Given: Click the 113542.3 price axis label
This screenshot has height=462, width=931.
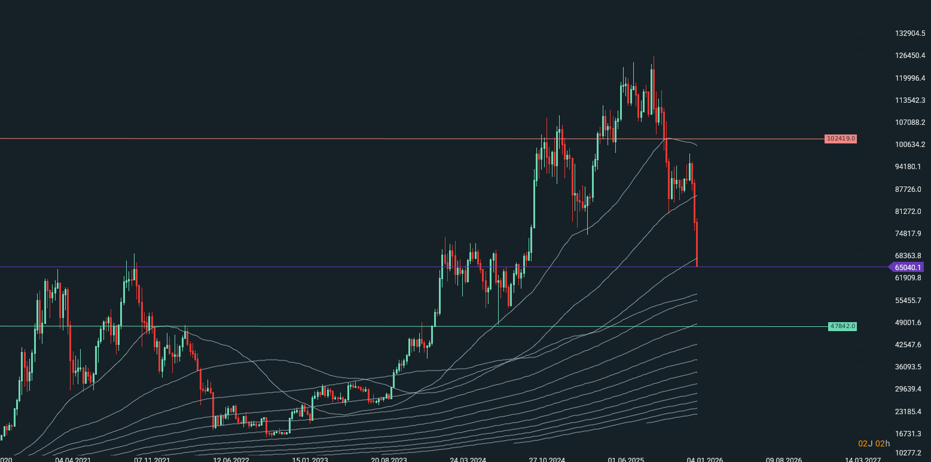Looking at the screenshot, I should coord(910,100).
